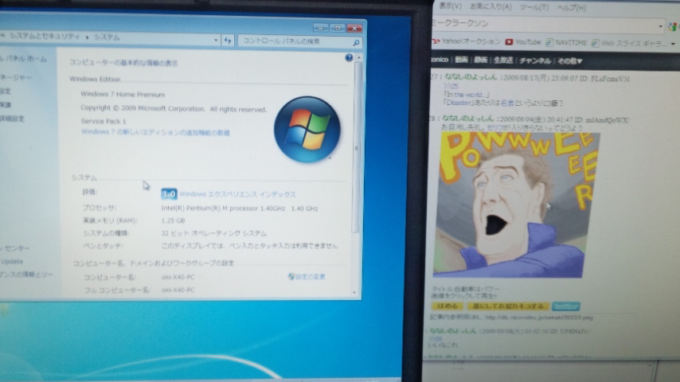Screen dimensions: 680x382
Task: Click the 32 ビット オペレーティング システム text
Action: (214, 233)
